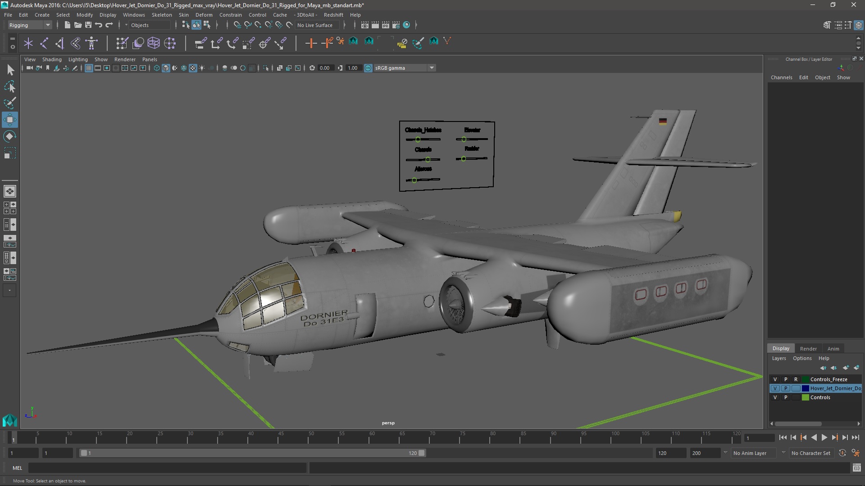
Task: Click the HumanIK skeleton shelf icon
Action: pos(91,43)
